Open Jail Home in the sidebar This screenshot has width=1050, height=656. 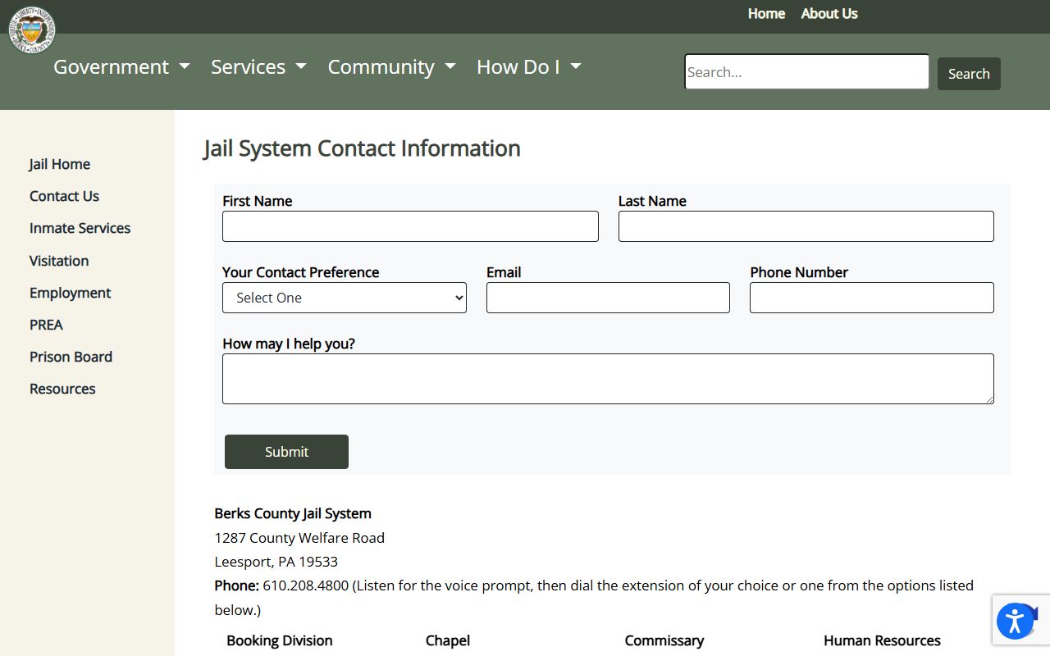tap(60, 164)
